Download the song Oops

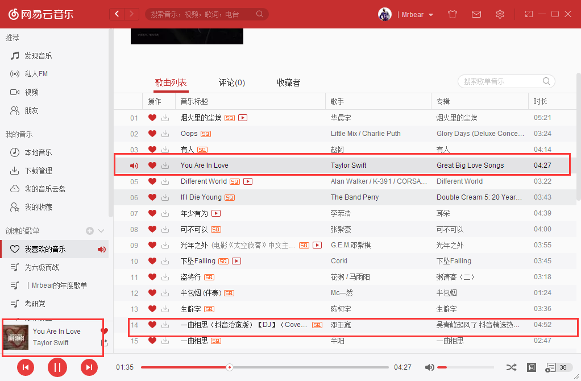[x=165, y=134]
